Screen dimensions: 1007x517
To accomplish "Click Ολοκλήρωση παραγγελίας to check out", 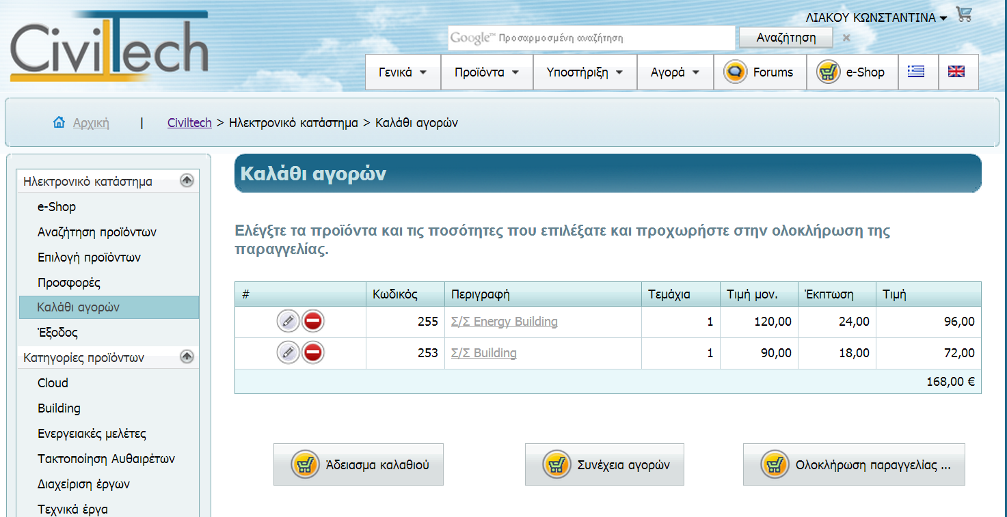I will (854, 464).
